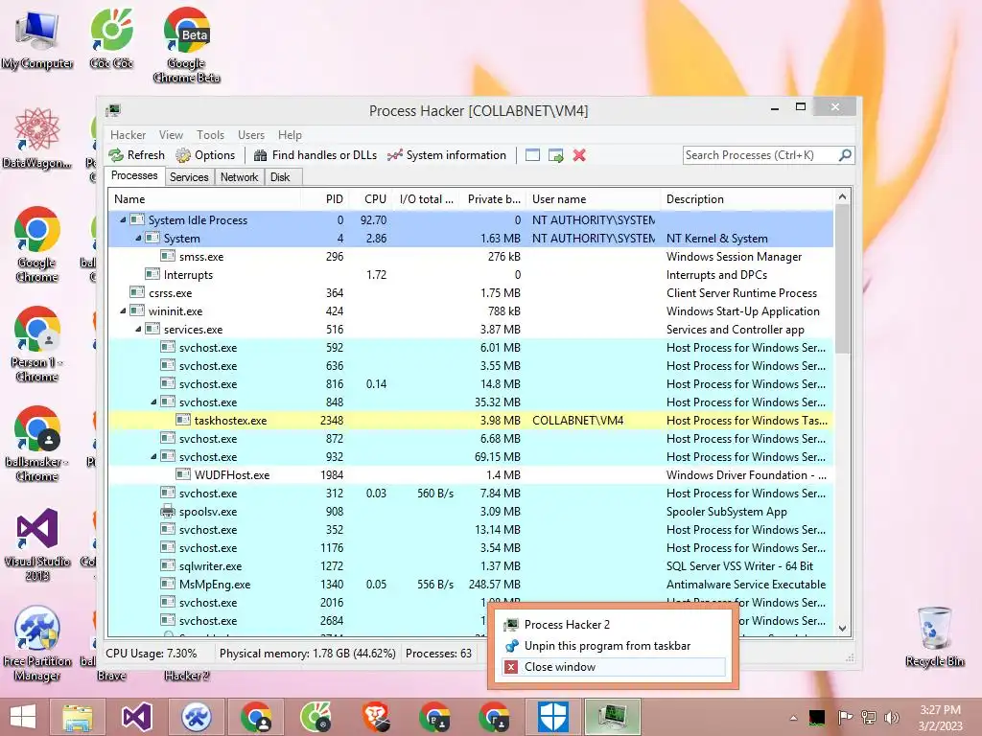Image resolution: width=982 pixels, height=736 pixels.
Task: Click Close window in jump list
Action: (613, 667)
